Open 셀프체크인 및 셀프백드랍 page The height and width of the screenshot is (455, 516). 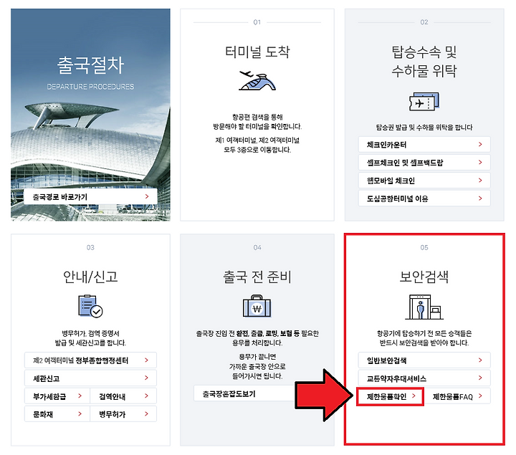pos(424,162)
